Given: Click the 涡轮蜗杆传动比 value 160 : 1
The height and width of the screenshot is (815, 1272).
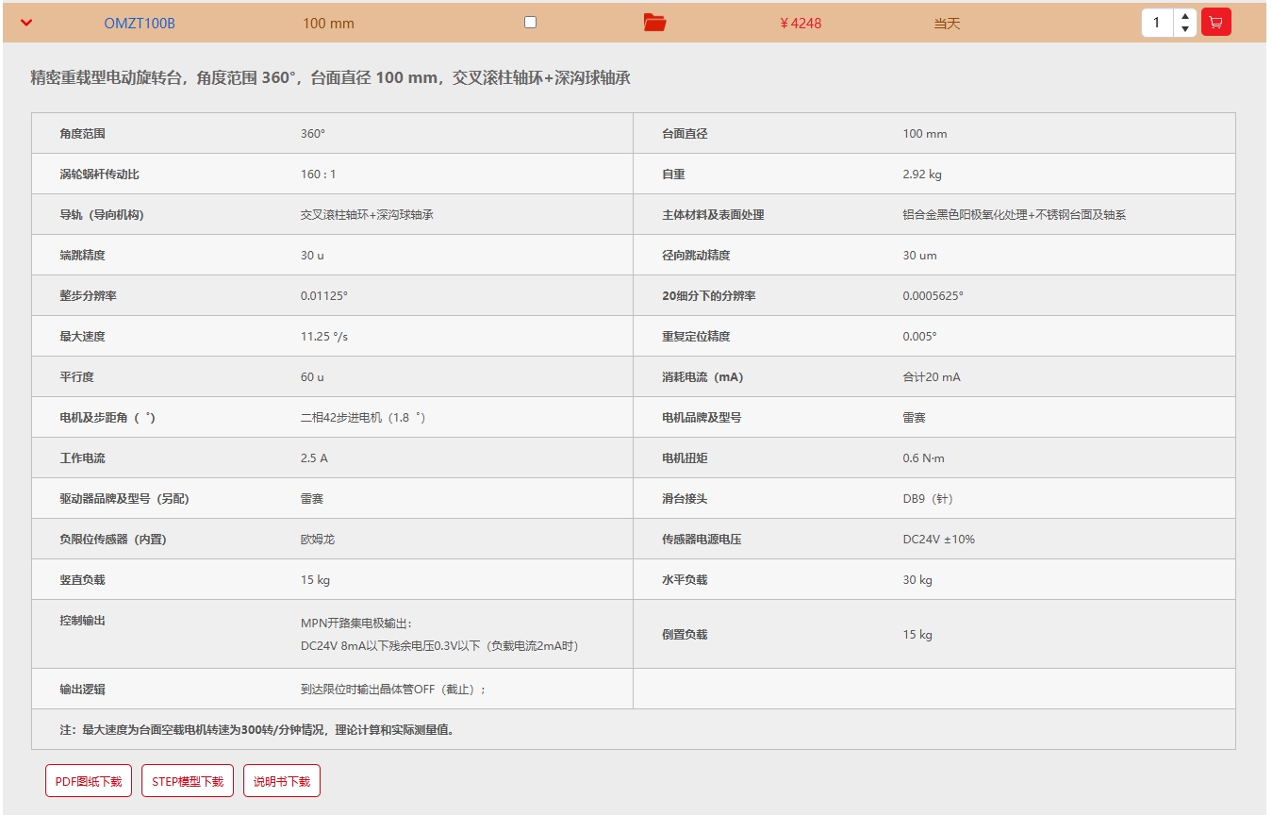Looking at the screenshot, I should click(x=319, y=175).
